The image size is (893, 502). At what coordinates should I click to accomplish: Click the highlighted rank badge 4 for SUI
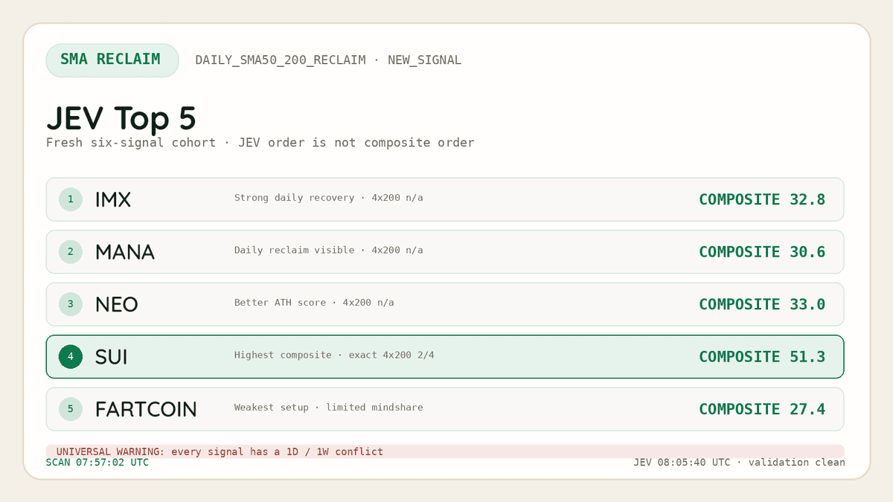(x=71, y=357)
